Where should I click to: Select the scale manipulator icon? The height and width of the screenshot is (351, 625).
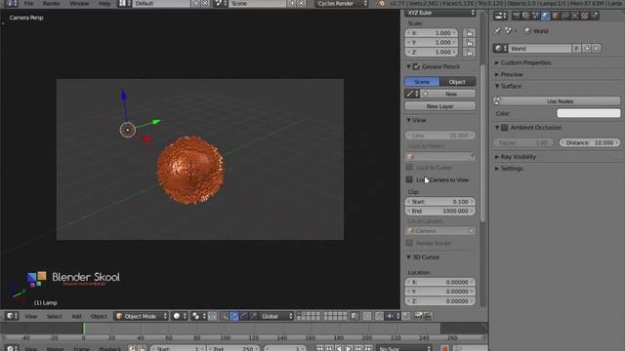pos(253,316)
